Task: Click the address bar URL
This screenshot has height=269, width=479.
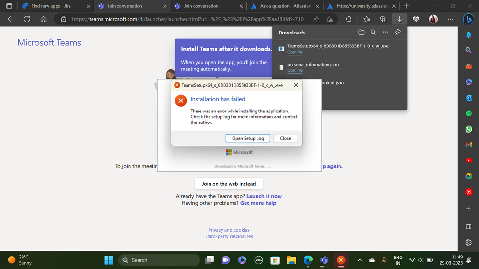Action: (189, 19)
